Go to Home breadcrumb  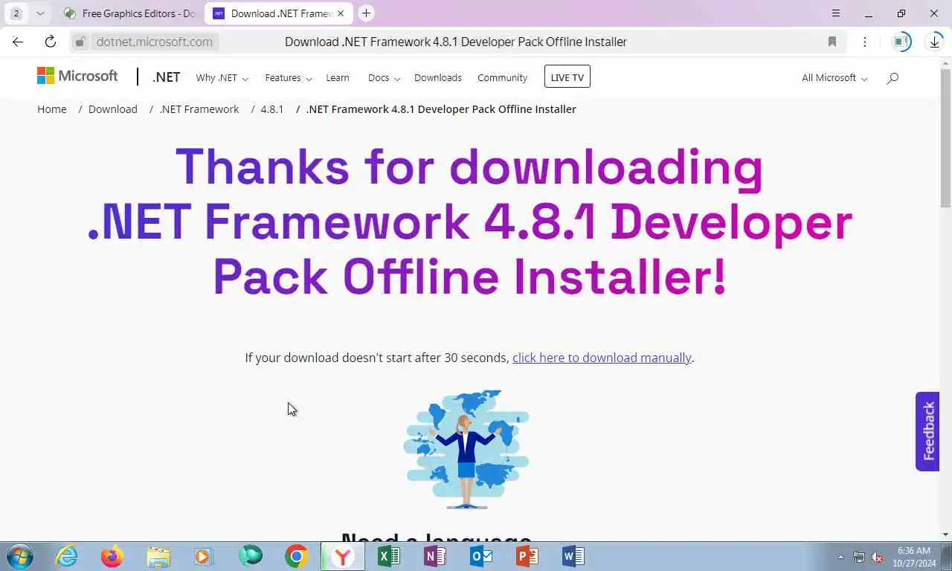pos(52,109)
